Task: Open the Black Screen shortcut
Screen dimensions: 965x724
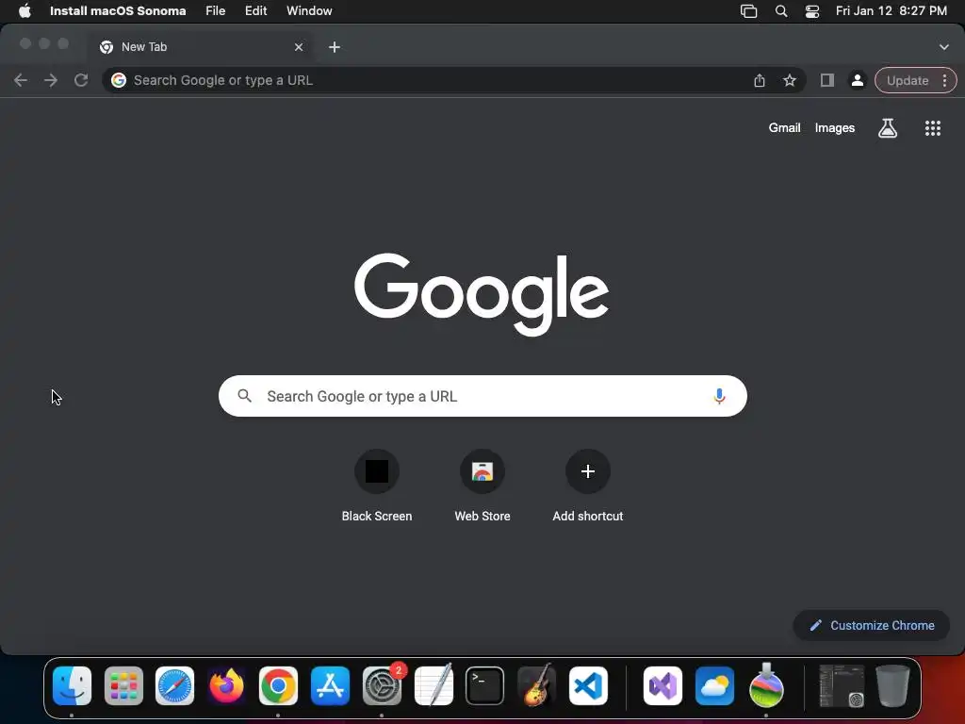Action: (377, 486)
